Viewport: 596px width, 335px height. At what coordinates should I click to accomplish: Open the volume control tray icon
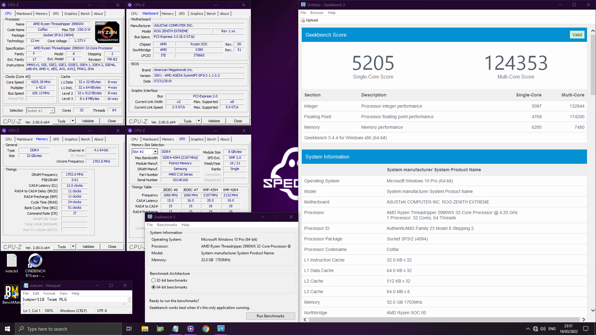click(543, 329)
